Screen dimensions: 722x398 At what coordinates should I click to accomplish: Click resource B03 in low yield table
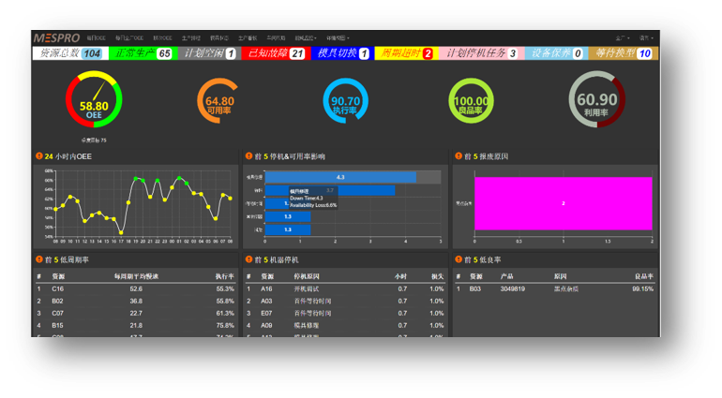coord(476,289)
